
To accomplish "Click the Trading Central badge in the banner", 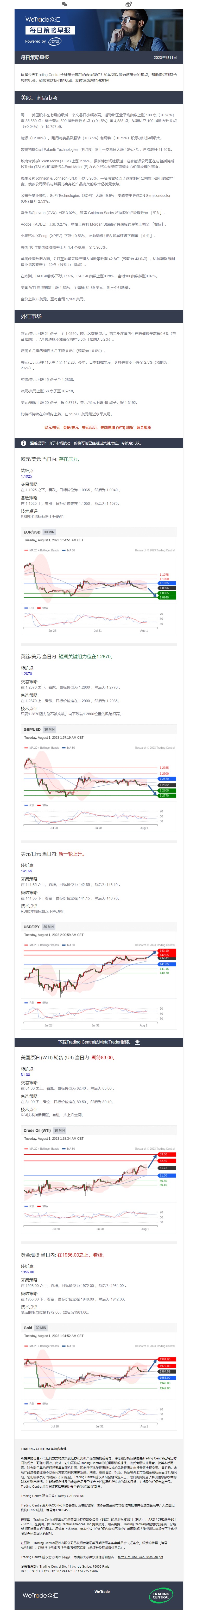I will click(x=55, y=41).
